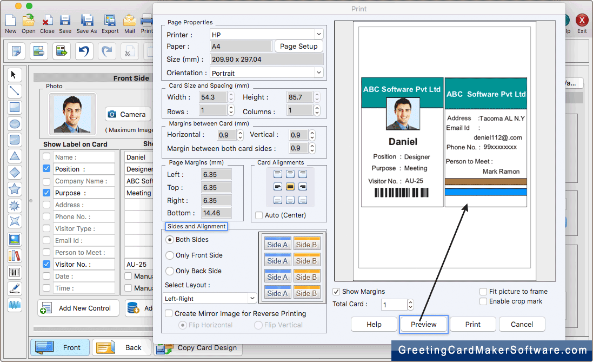Click the visitor photo thumbnail

coord(72,114)
